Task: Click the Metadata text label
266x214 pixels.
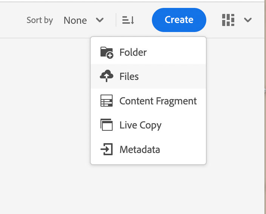Action: point(140,150)
